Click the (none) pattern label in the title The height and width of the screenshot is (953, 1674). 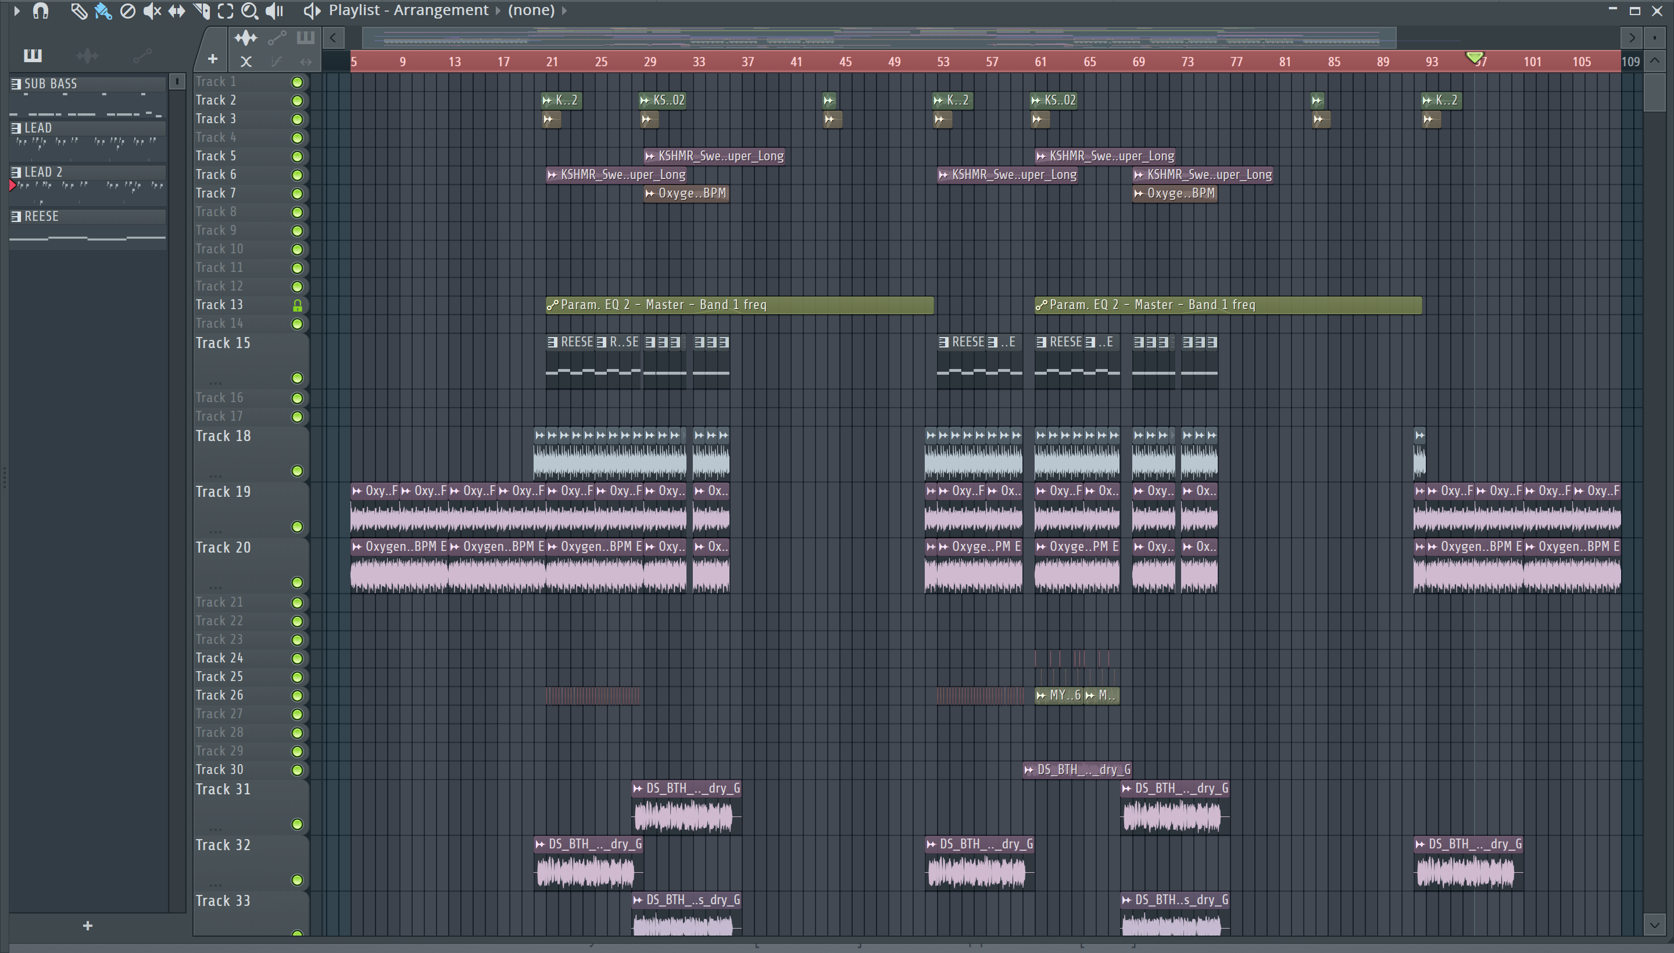[531, 10]
